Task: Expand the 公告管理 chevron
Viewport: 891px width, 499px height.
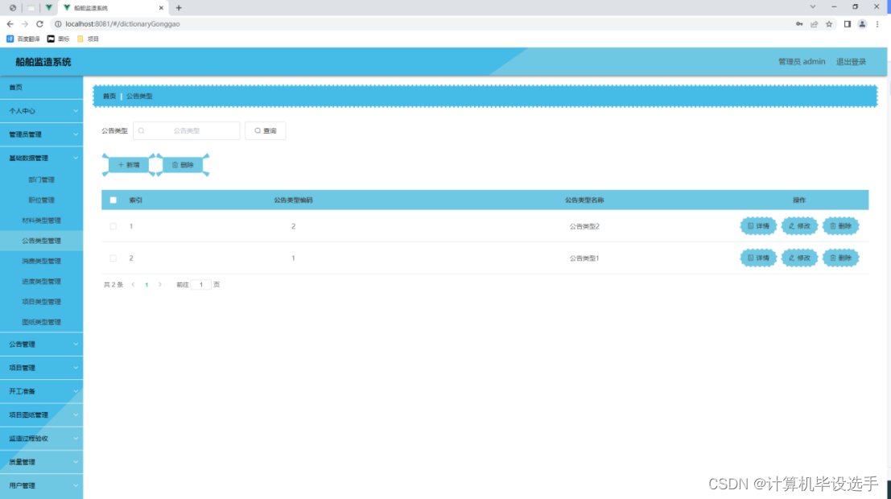Action: click(76, 344)
